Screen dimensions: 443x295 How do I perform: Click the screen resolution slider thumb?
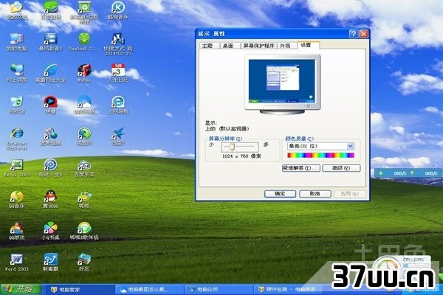pos(232,147)
